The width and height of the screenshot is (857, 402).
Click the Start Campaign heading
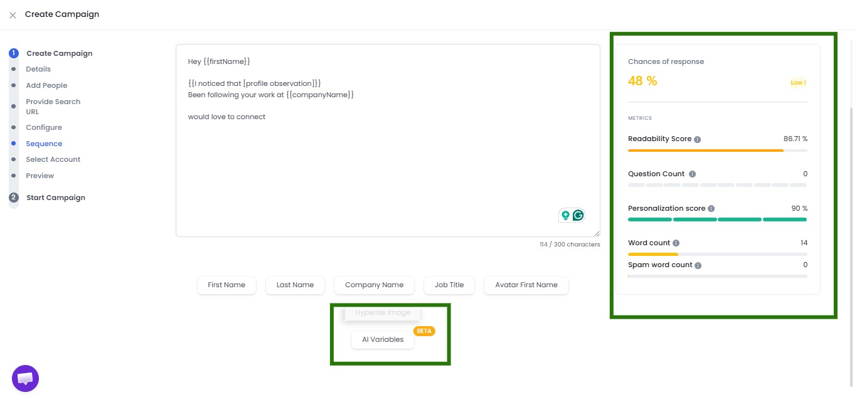[56, 198]
